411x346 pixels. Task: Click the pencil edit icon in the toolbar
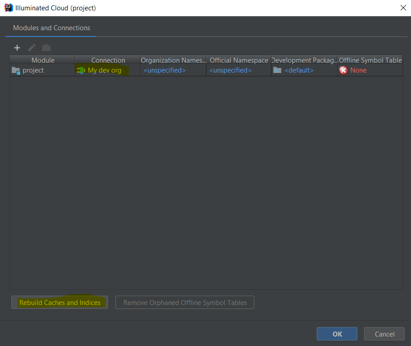[x=32, y=48]
